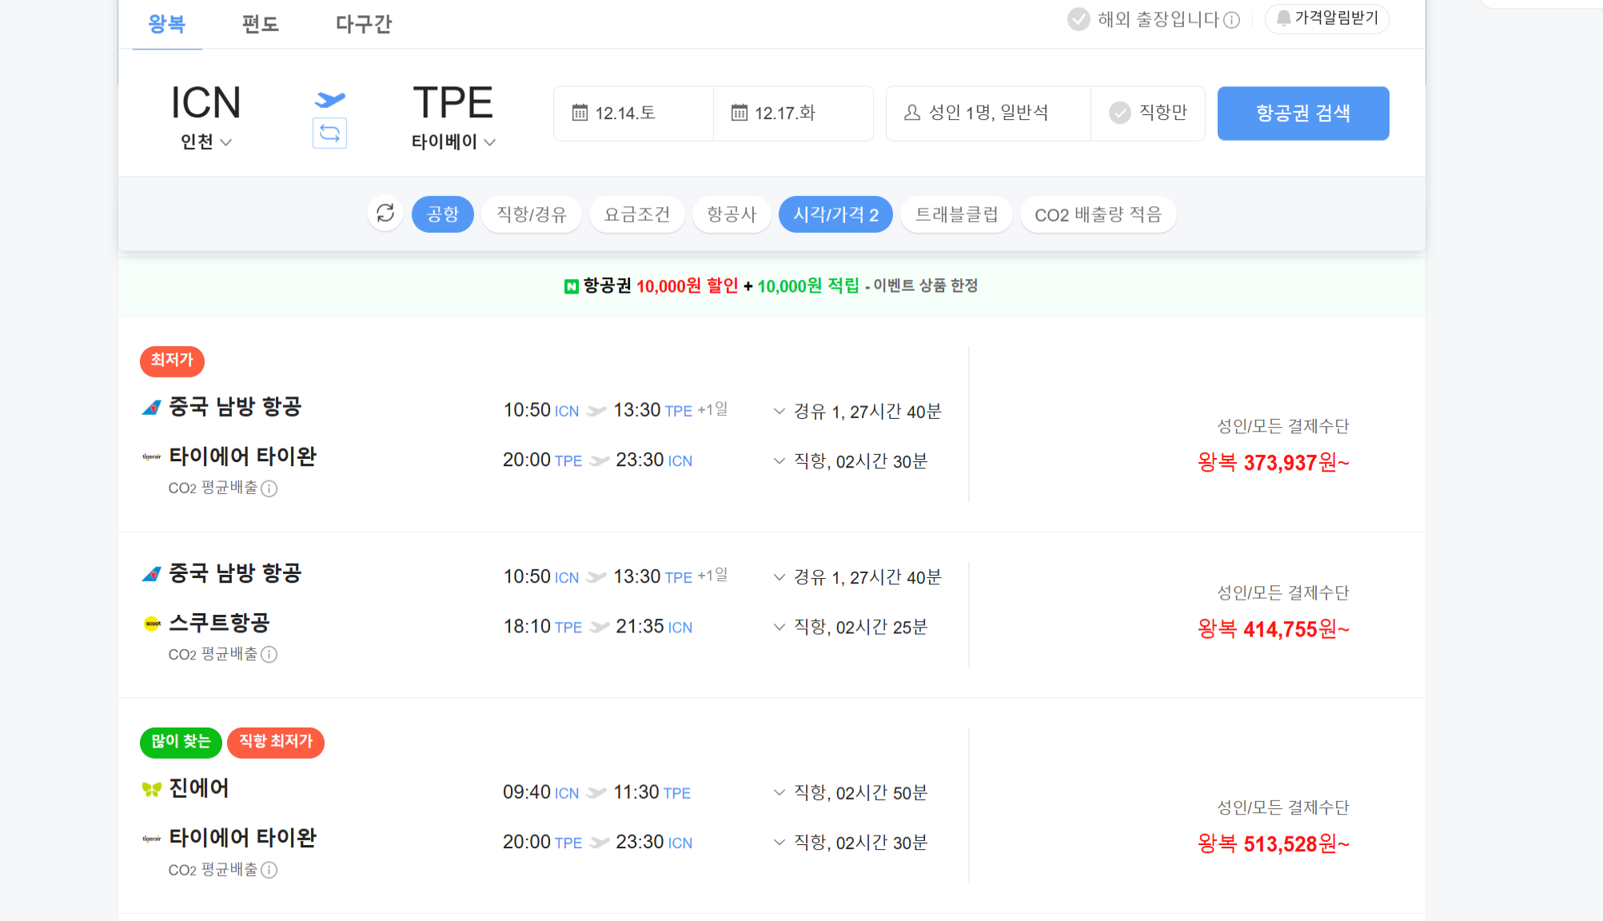The width and height of the screenshot is (1603, 921).
Task: Click CO2 info icon in the 513,528원 result
Action: pyautogui.click(x=269, y=870)
